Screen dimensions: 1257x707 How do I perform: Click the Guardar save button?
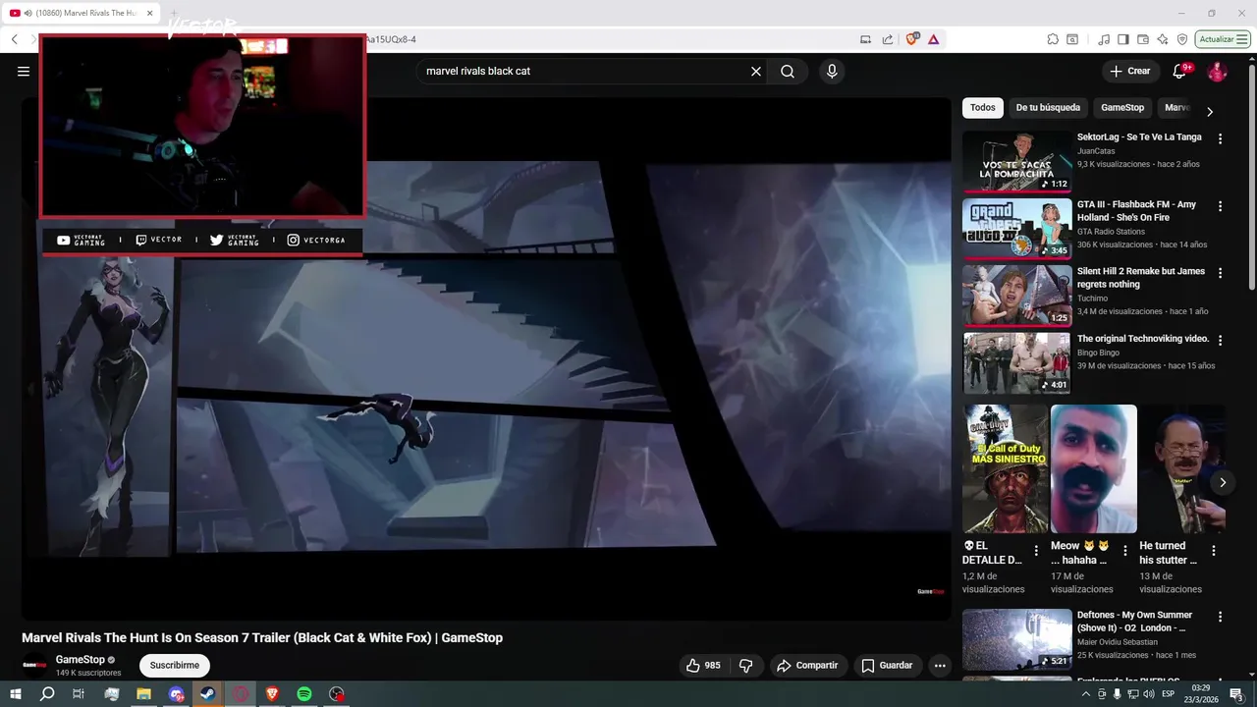click(887, 666)
